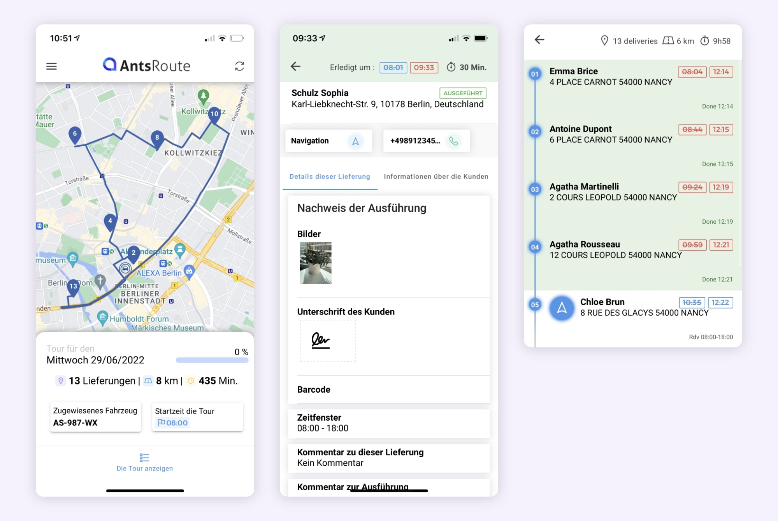Select map pin number 6

[x=75, y=134]
